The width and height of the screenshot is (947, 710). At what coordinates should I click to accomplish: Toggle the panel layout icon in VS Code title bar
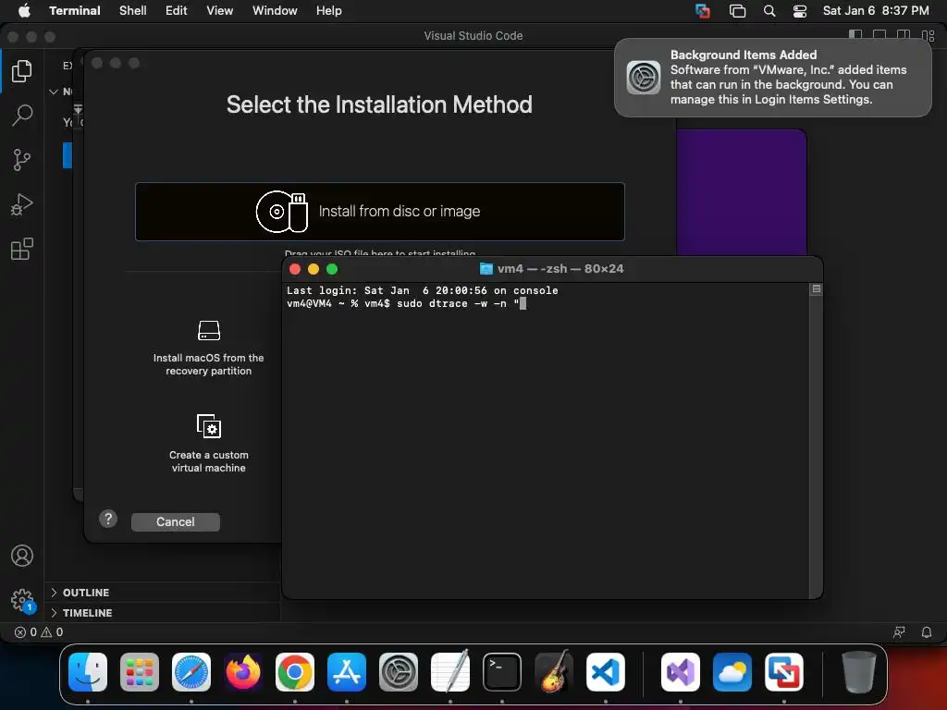879,36
